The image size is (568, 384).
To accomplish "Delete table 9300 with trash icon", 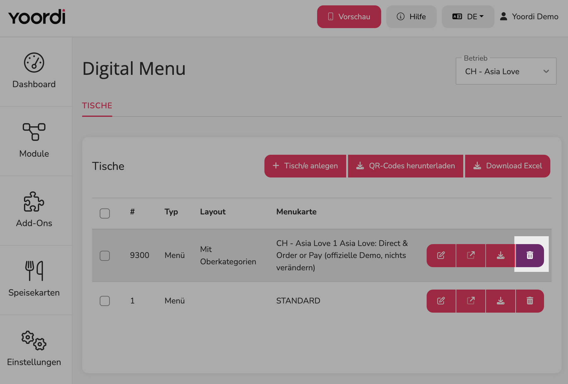I will 530,255.
